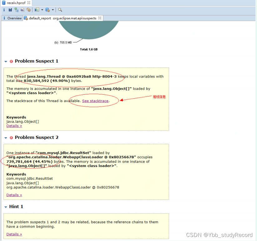The height and width of the screenshot is (241, 257).
Task: Select the default_report suspects tab
Action: pyautogui.click(x=63, y=18)
